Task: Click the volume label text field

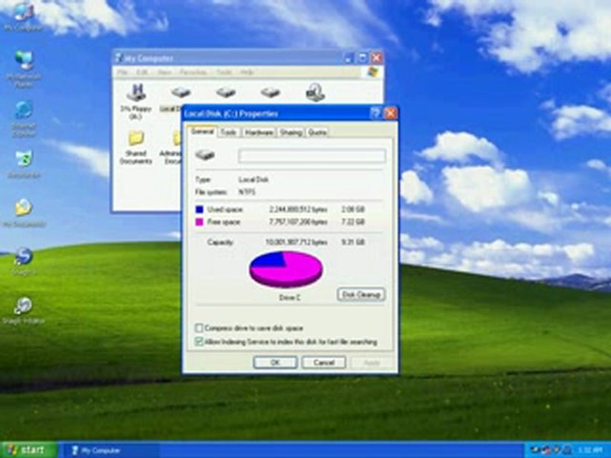Action: click(312, 156)
